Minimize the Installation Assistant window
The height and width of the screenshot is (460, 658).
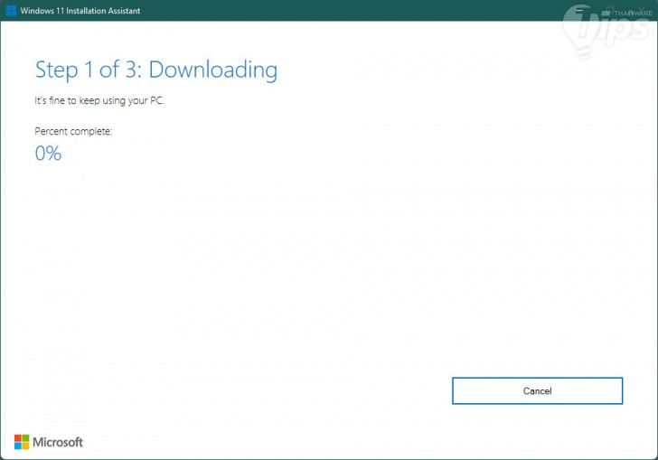pyautogui.click(x=579, y=11)
